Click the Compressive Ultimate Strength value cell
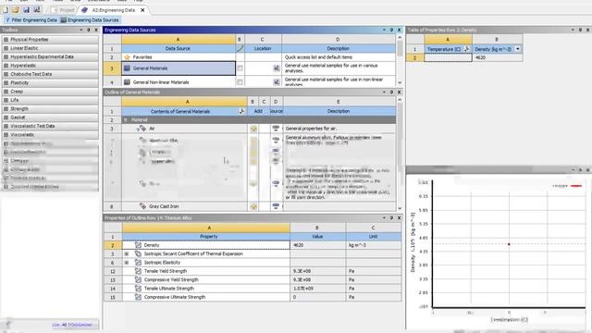 [x=318, y=297]
